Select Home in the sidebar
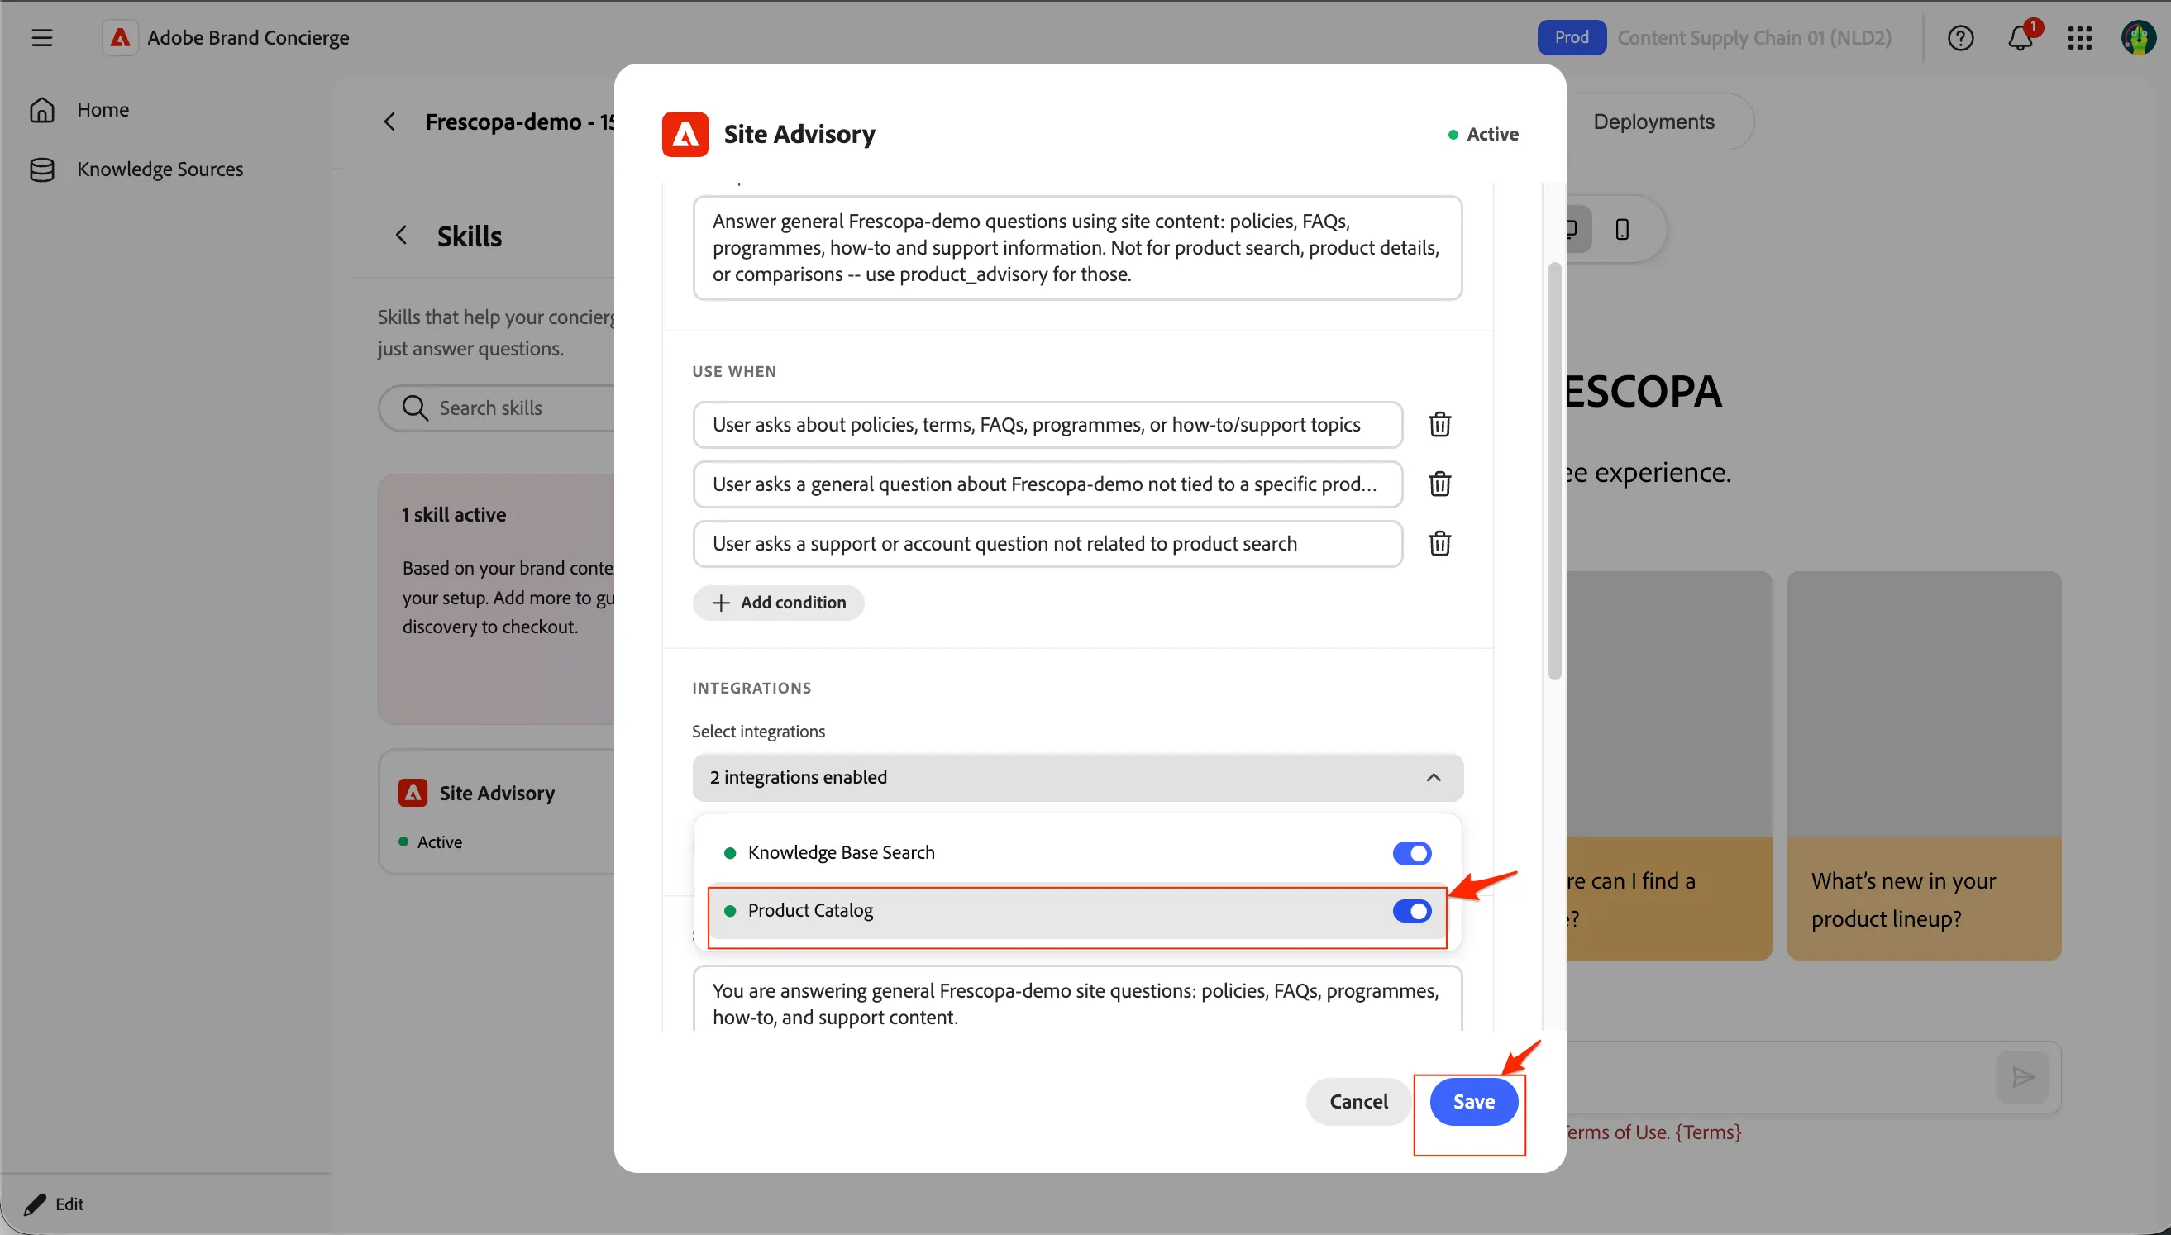The image size is (2171, 1235). 103,109
